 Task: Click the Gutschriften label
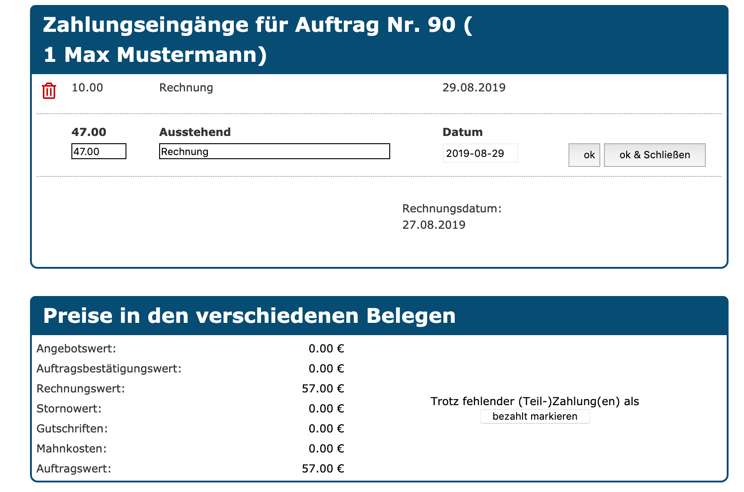[72, 429]
